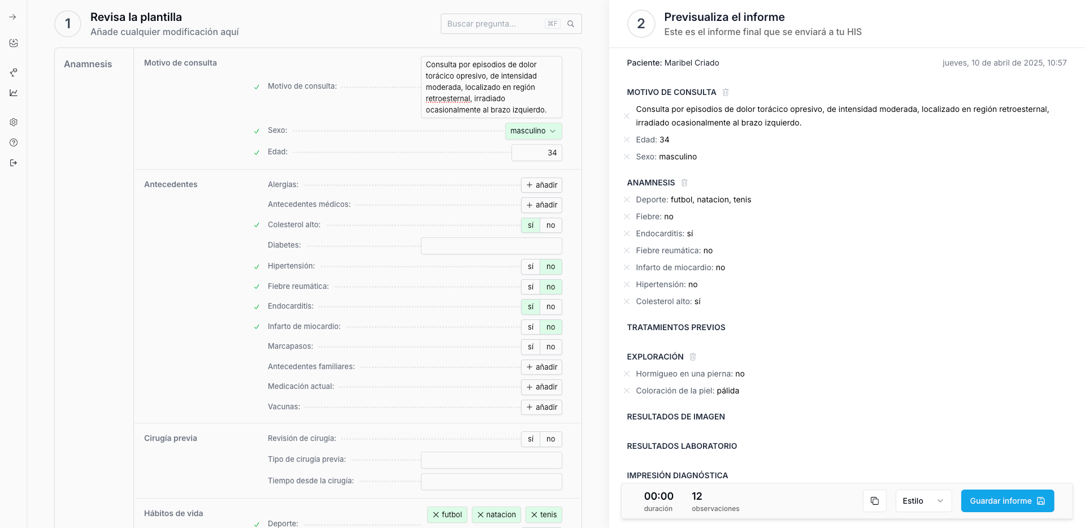Open the analytics chart sidebar icon

[x=14, y=93]
